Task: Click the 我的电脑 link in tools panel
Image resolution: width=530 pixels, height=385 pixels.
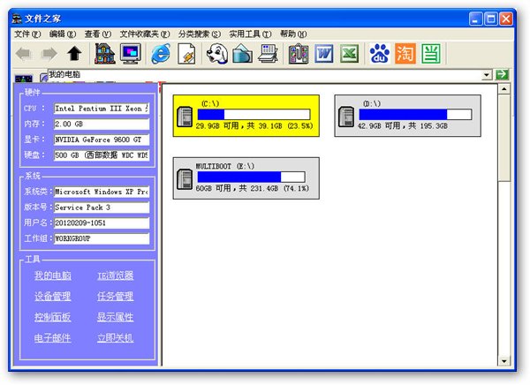Action: point(53,276)
